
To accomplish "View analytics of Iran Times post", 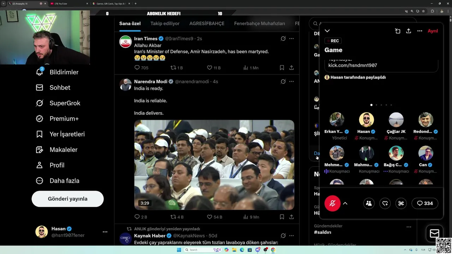I will pos(251,67).
